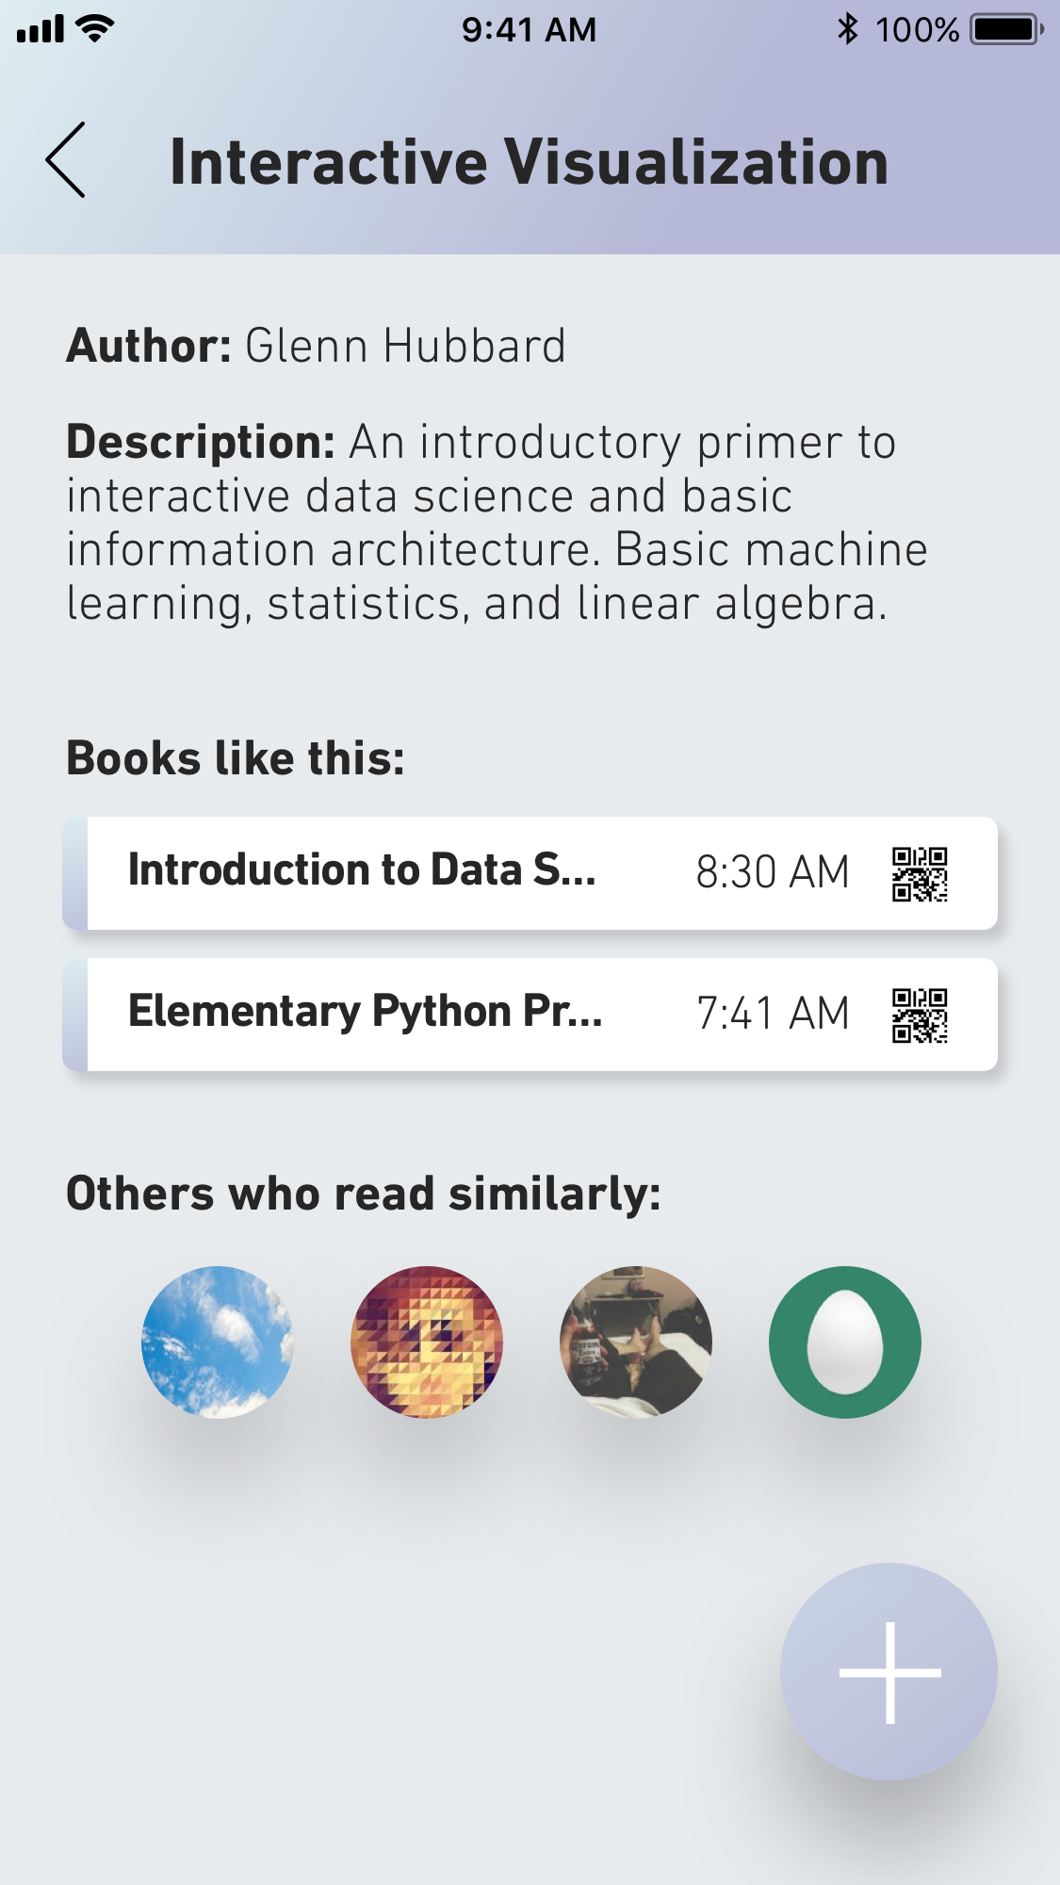Open the sky clouds profile avatar
1060x1885 pixels.
coord(218,1341)
